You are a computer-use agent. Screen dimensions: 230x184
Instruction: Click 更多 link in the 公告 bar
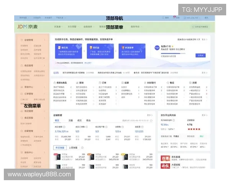204,73
